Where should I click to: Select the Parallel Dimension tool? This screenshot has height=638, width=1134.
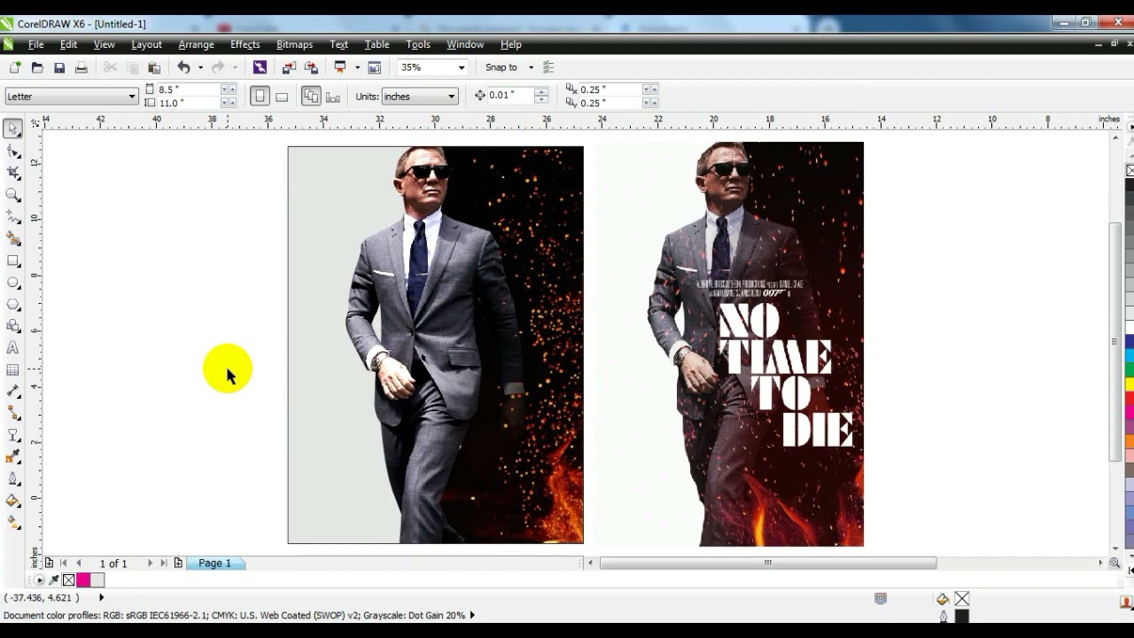[13, 392]
